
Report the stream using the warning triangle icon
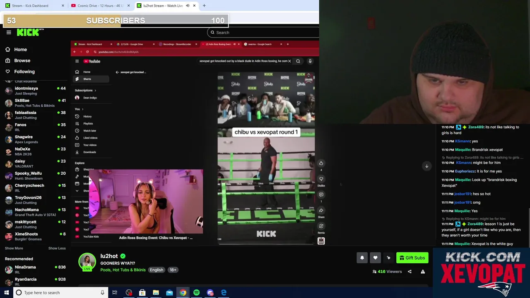click(423, 272)
